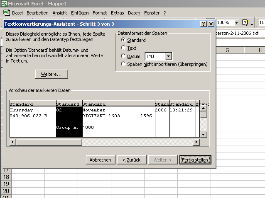
Task: Click the 1596 value in the preview
Action: tap(146, 116)
